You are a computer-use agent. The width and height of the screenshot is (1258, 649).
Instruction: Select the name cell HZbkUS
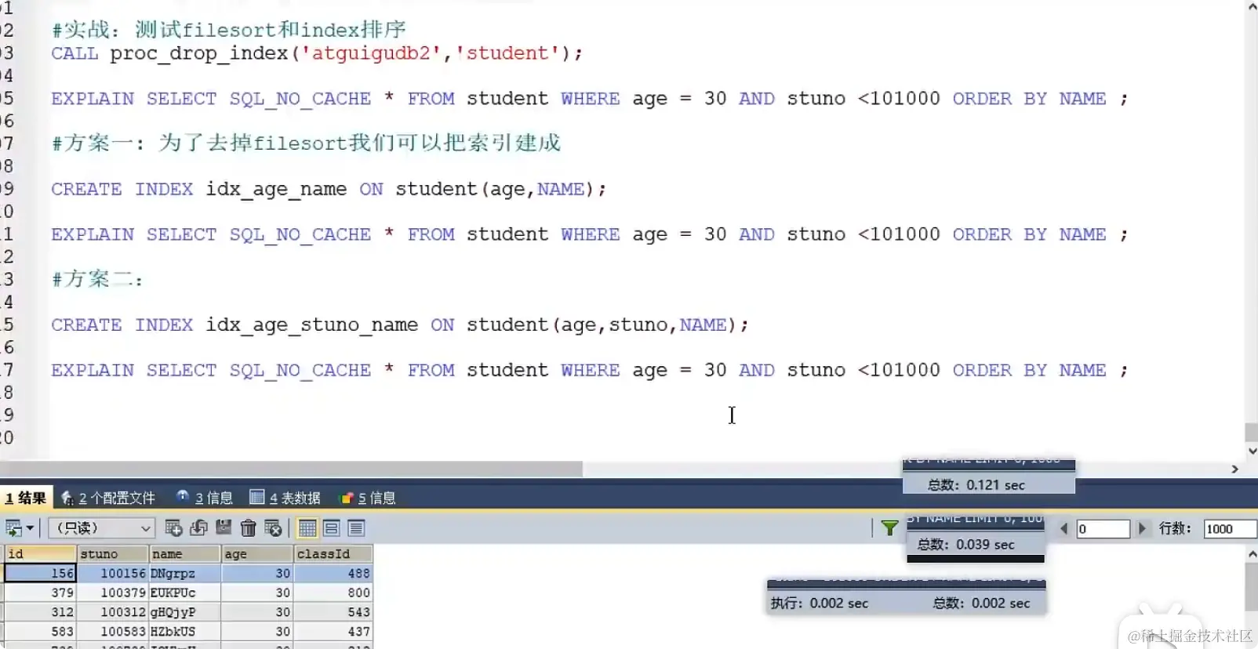point(184,631)
